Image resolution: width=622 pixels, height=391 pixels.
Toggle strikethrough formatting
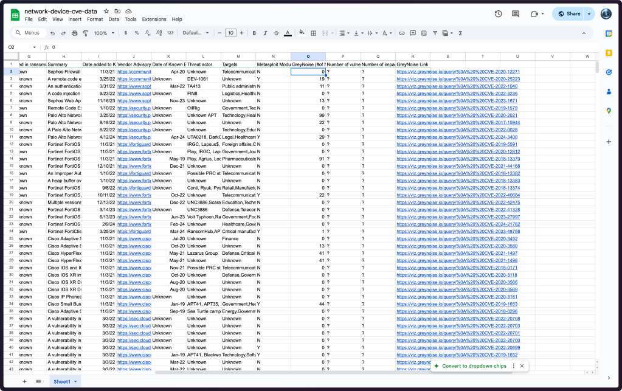pyautogui.click(x=277, y=33)
